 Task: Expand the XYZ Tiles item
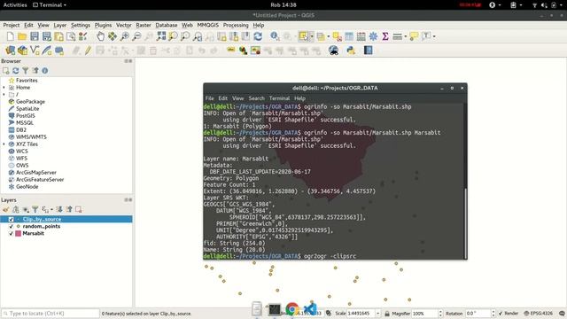[x=4, y=144]
